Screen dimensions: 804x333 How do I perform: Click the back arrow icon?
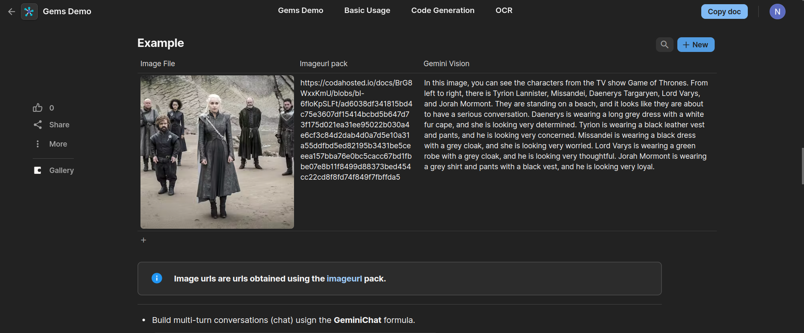tap(11, 12)
